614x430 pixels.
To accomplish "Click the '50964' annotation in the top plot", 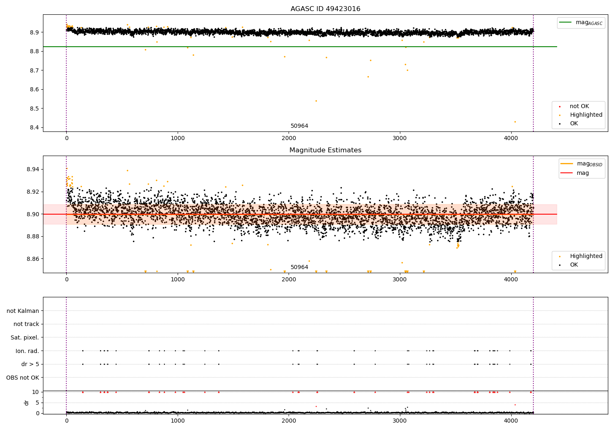I will coord(300,126).
